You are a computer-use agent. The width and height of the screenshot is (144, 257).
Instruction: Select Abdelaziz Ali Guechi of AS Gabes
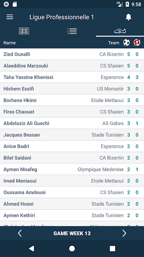pyautogui.click(x=72, y=123)
